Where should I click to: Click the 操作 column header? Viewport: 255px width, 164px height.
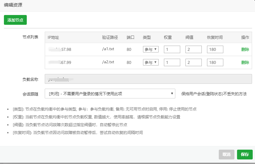(245, 37)
